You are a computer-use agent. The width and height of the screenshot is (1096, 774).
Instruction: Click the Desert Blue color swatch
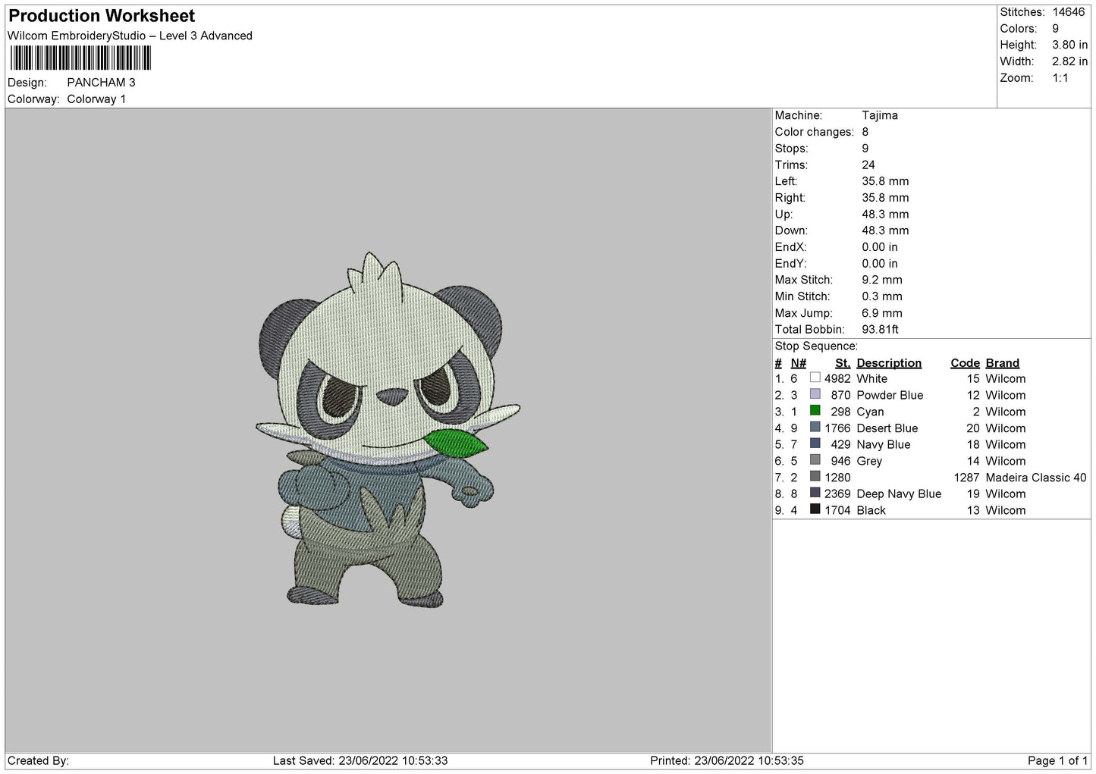815,428
